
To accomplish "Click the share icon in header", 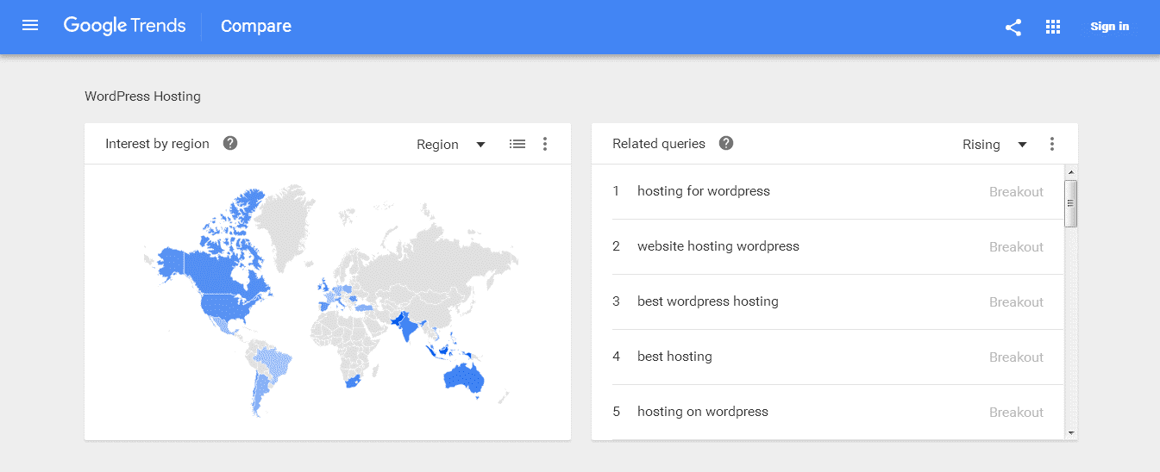I will click(x=1013, y=27).
